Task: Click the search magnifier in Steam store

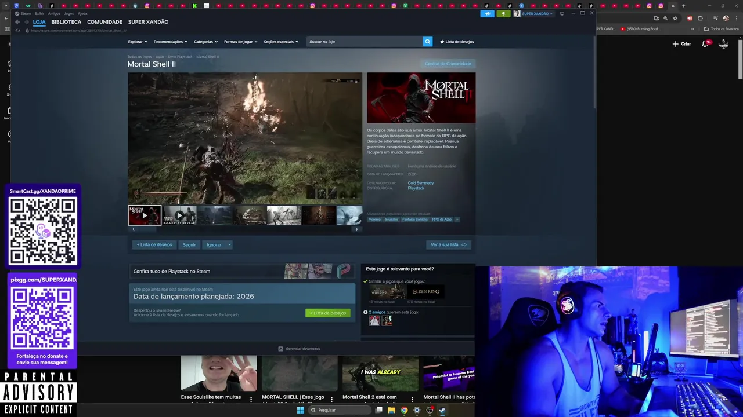Action: pos(427,42)
